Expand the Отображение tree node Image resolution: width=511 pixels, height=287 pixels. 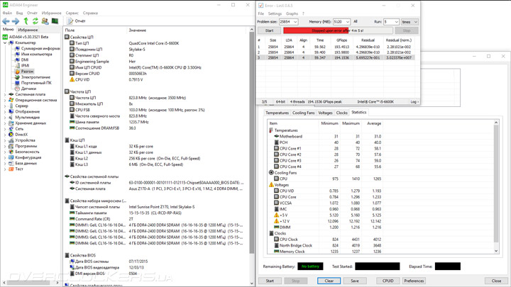click(x=5, y=112)
